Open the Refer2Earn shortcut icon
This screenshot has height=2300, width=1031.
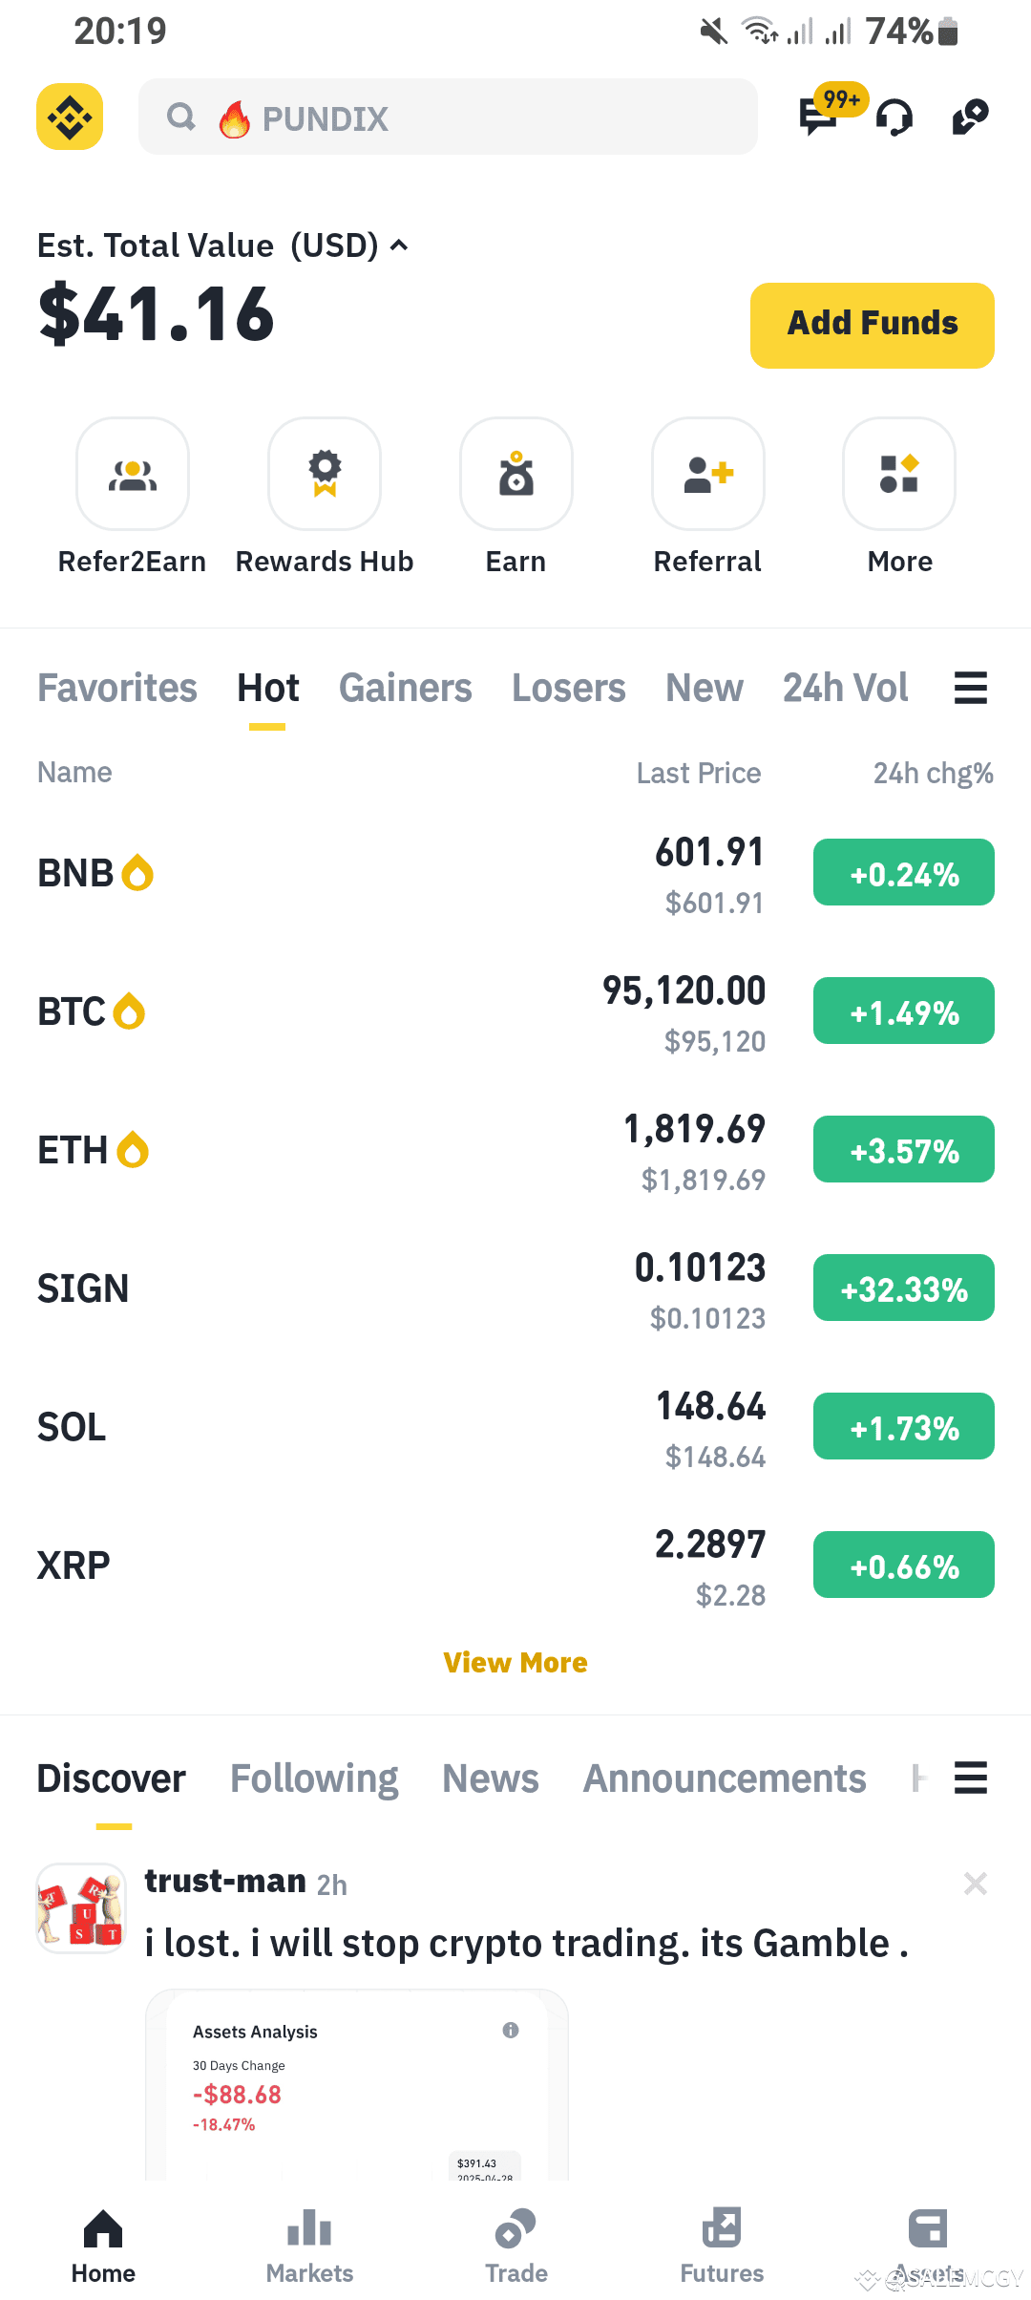(133, 474)
